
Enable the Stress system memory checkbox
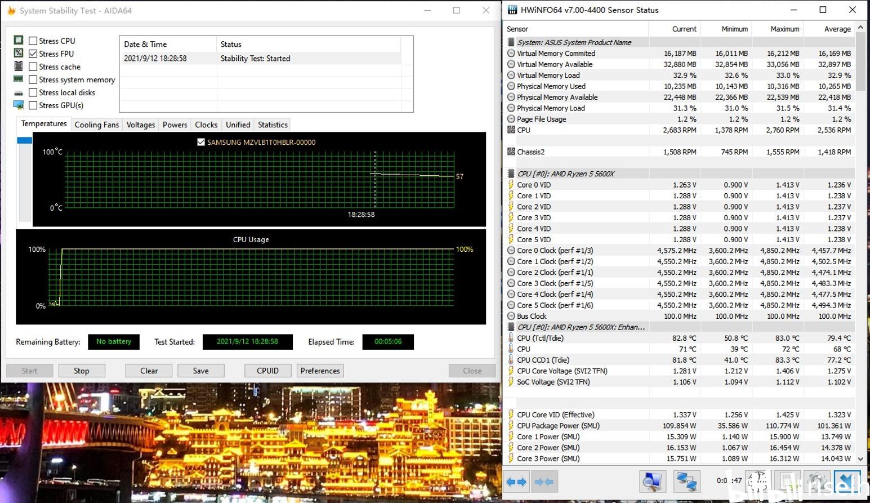33,79
